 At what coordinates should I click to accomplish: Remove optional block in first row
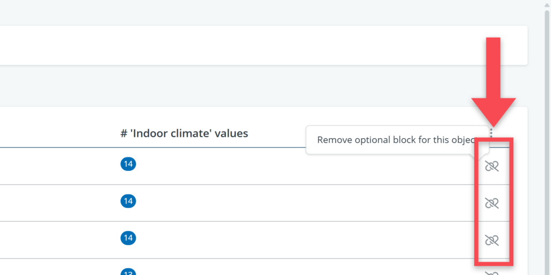point(492,166)
